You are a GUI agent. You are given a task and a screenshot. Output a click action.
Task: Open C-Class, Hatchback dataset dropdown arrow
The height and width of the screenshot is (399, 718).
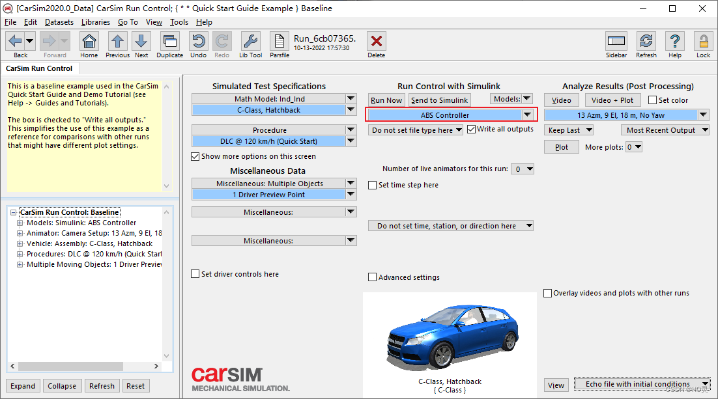(x=351, y=110)
